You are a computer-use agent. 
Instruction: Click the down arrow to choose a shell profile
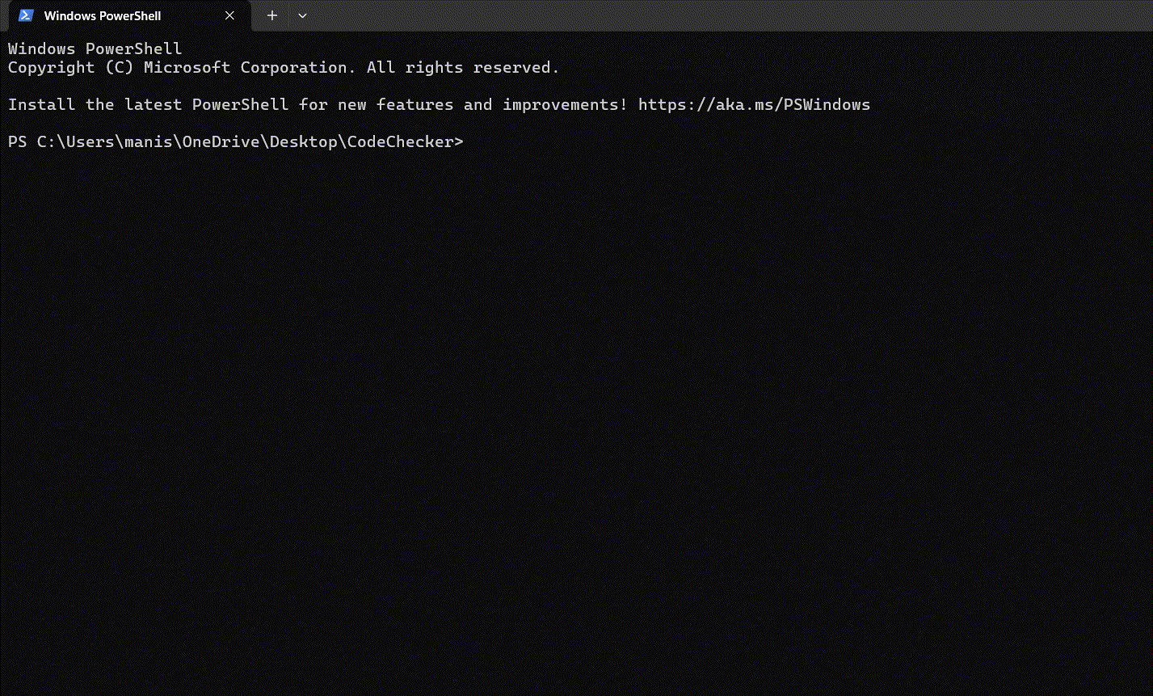pyautogui.click(x=302, y=15)
